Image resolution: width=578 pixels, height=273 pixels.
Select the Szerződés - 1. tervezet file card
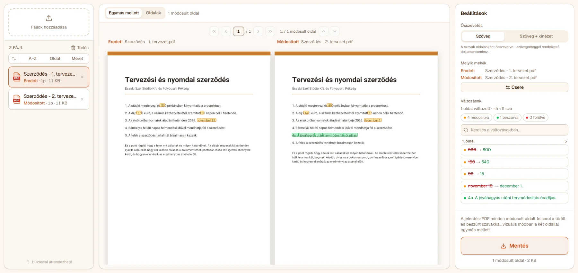(x=49, y=77)
